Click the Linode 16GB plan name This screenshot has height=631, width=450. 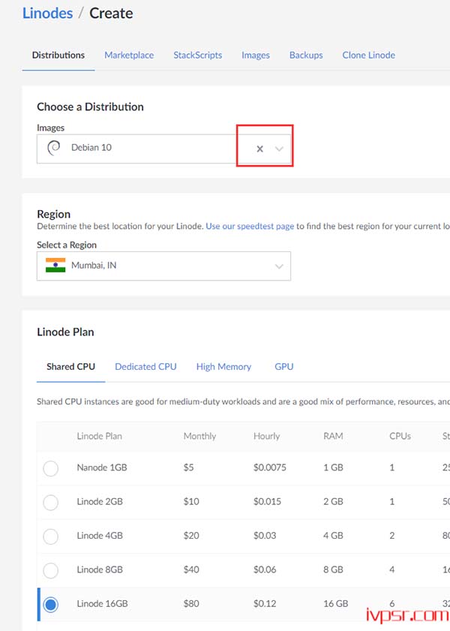[102, 604]
